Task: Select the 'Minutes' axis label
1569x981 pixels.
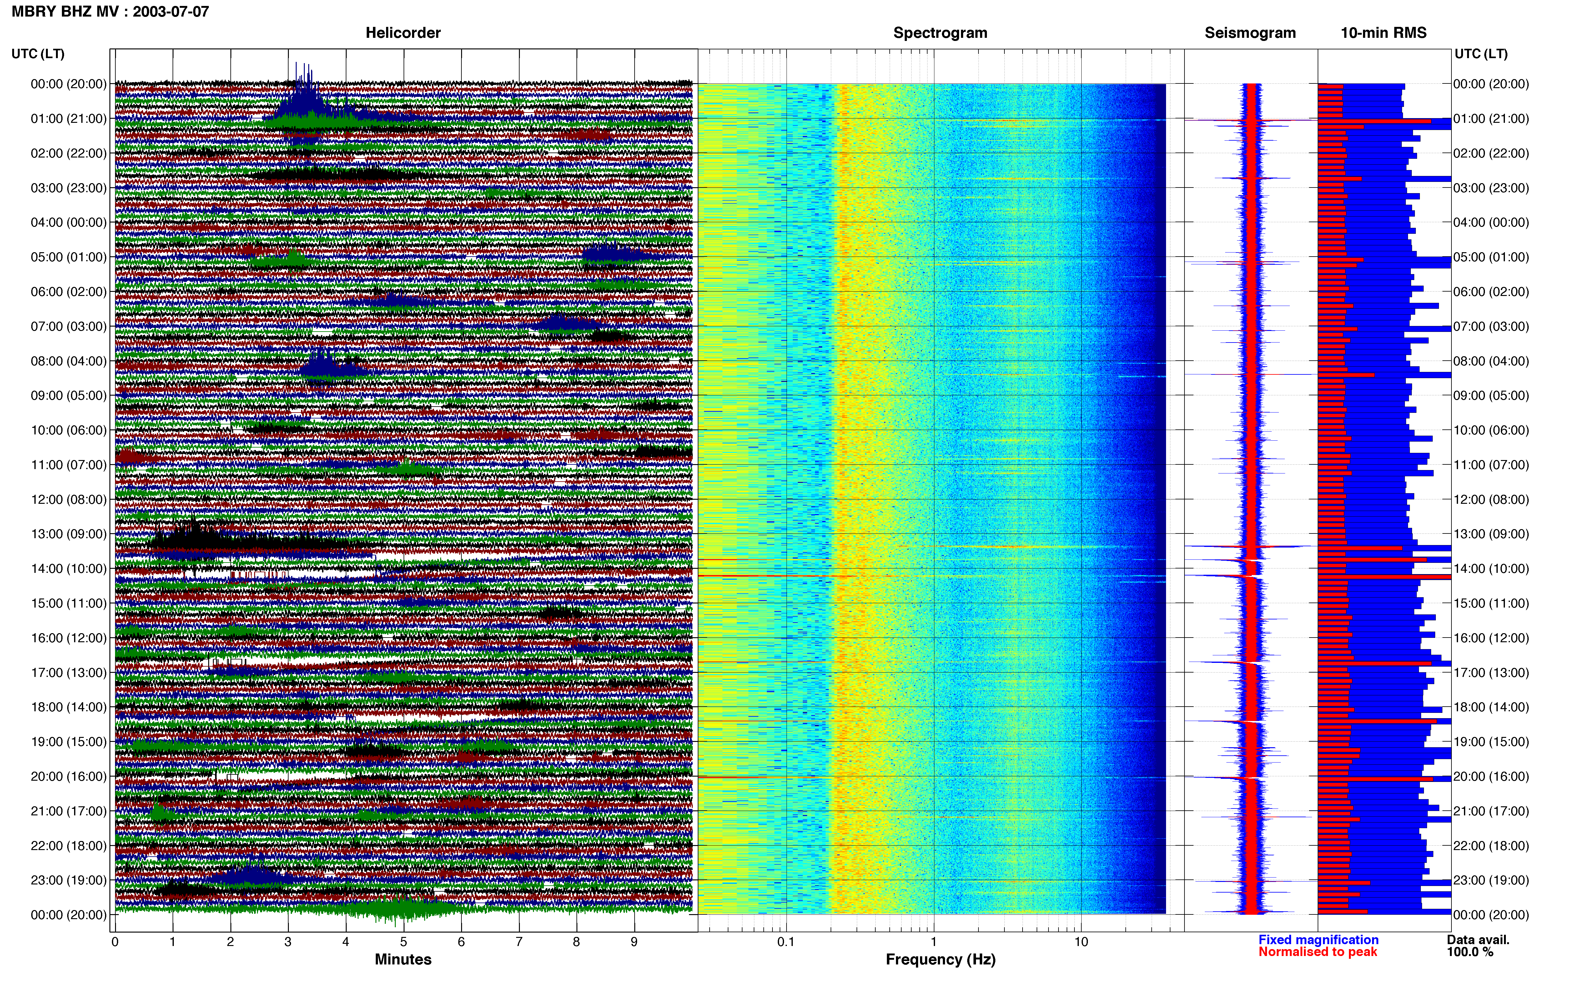Action: click(x=403, y=959)
